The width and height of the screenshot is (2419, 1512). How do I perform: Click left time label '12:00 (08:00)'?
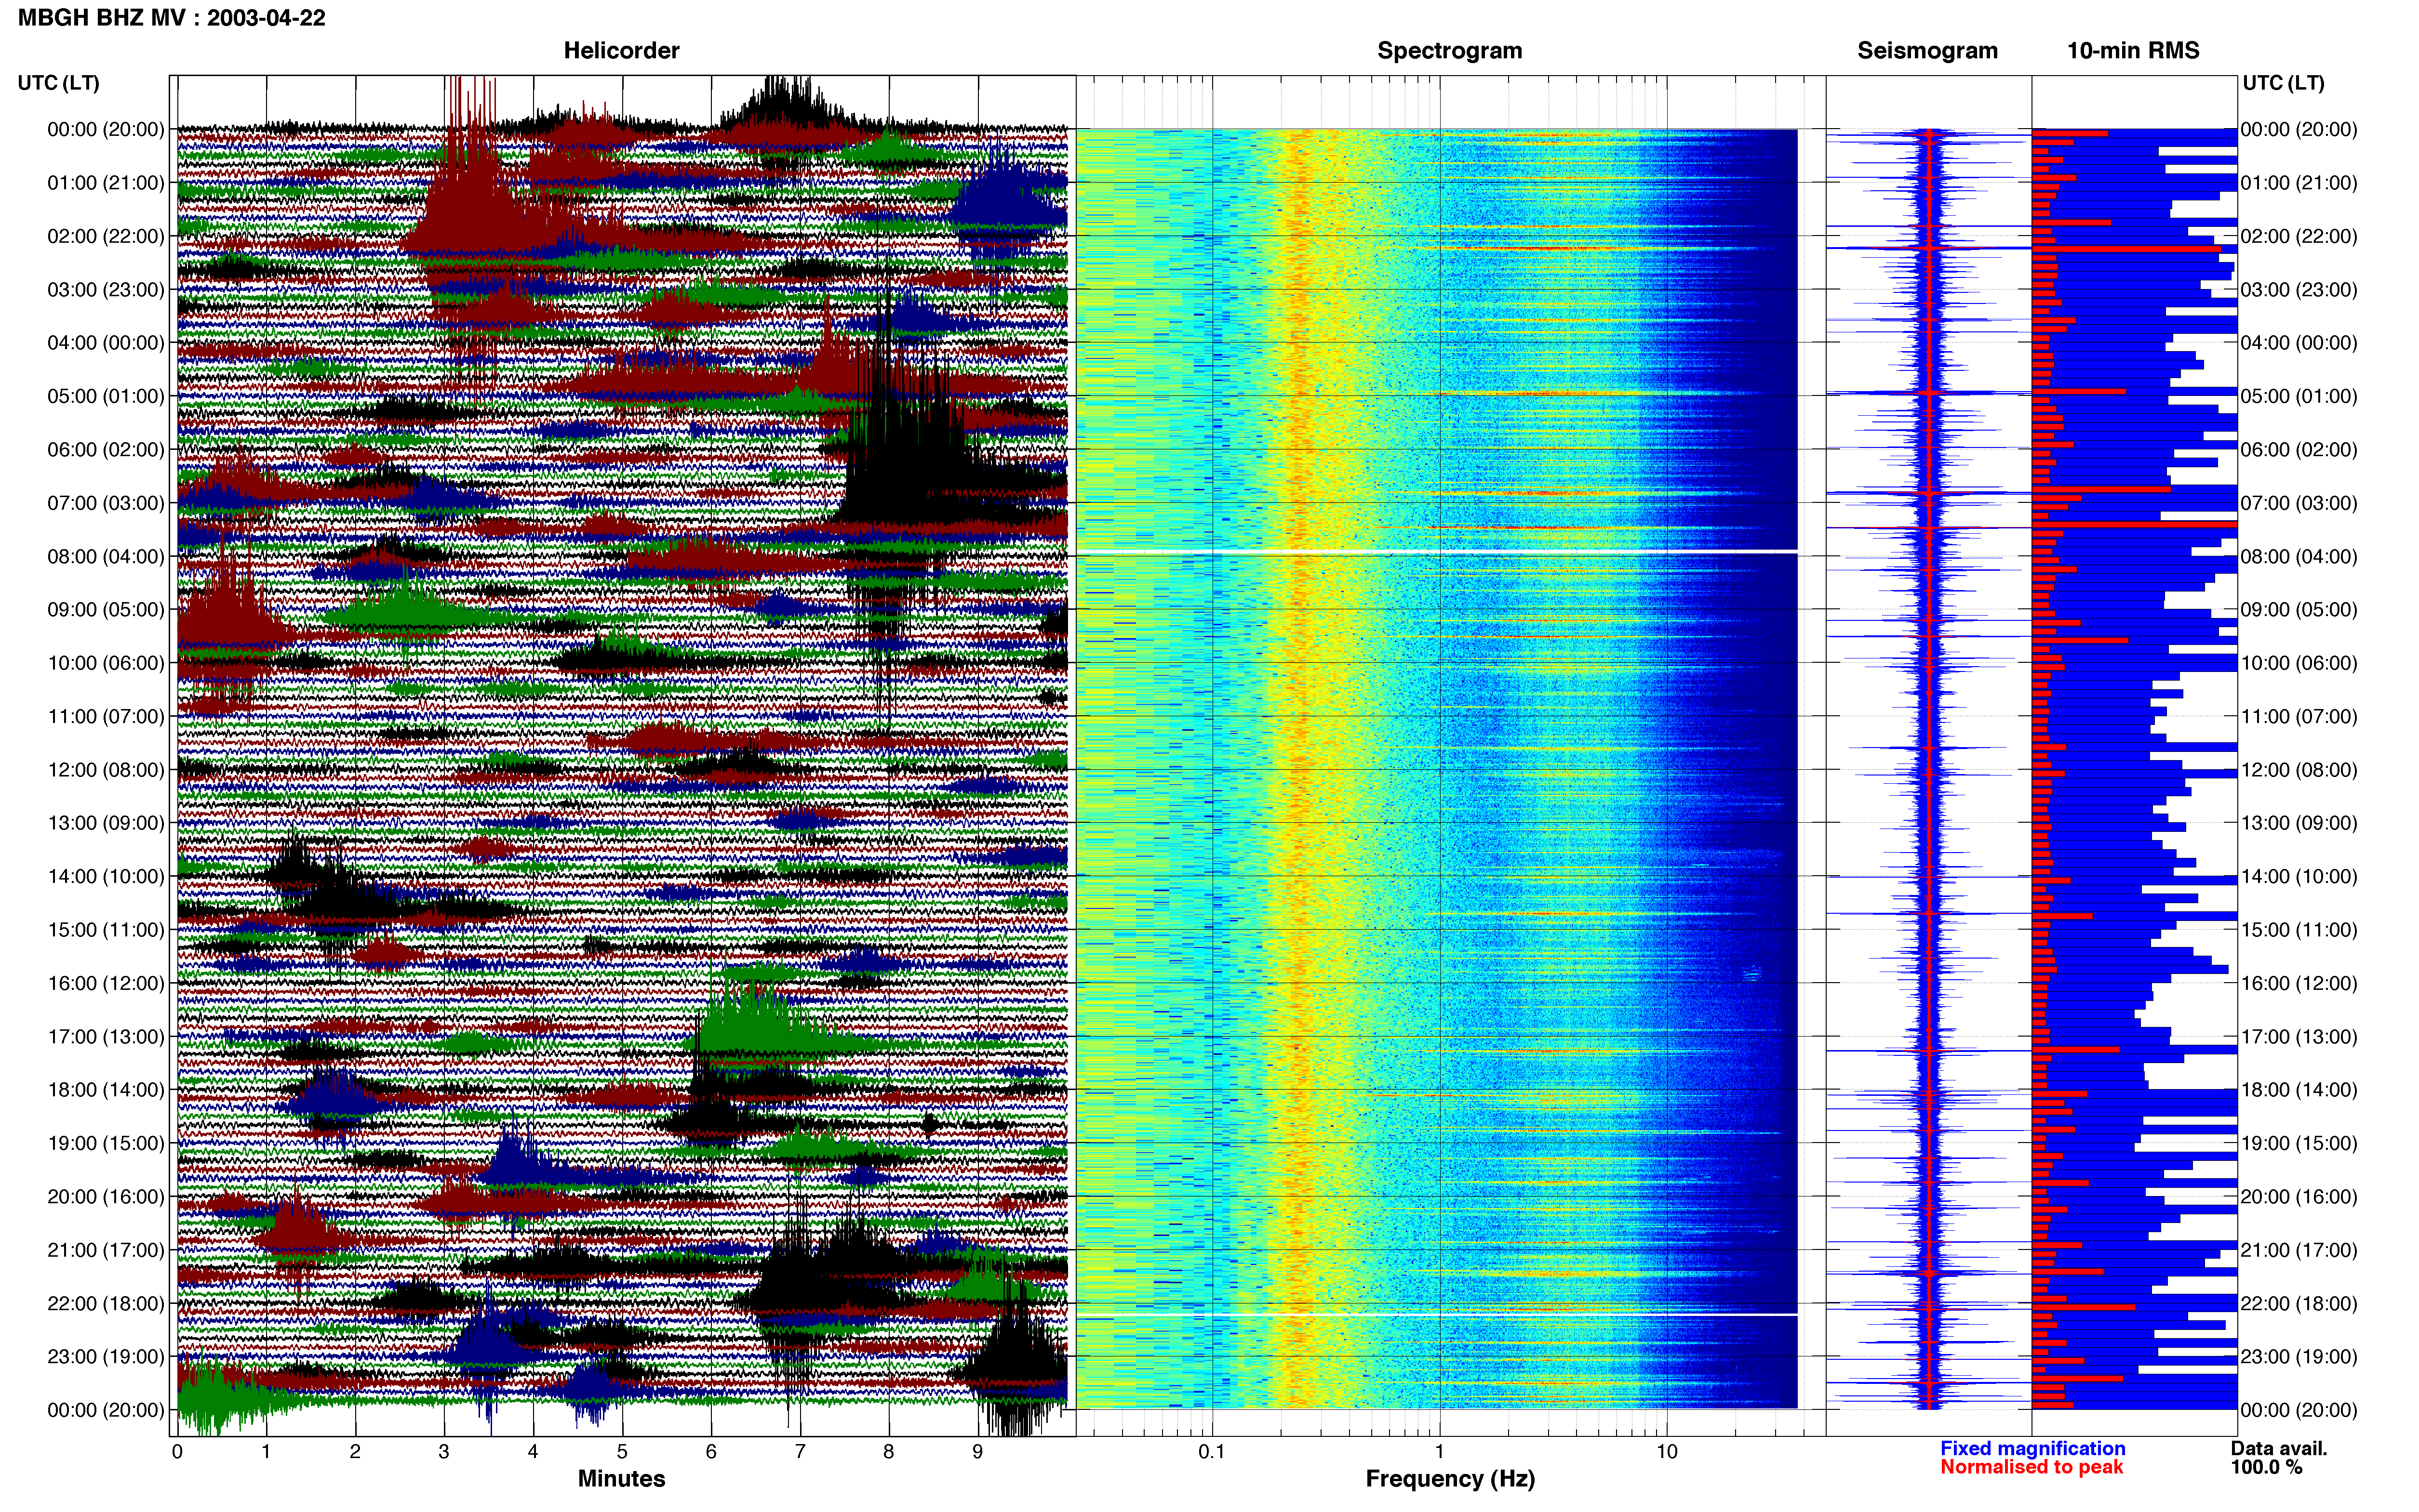(x=106, y=770)
